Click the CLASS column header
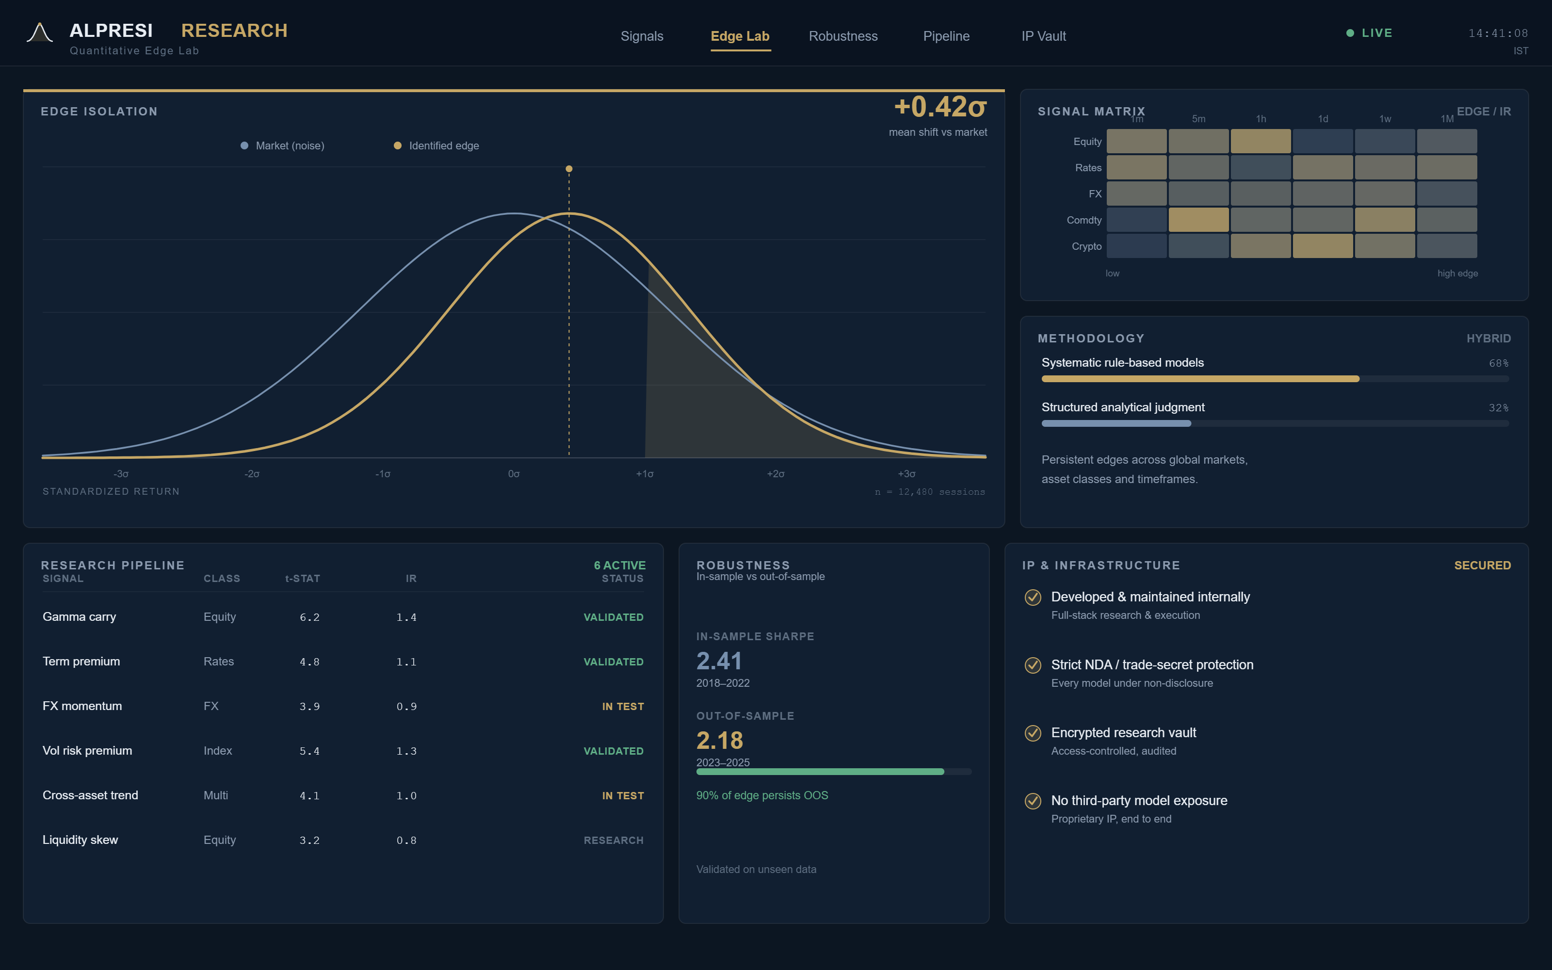1552x970 pixels. click(x=222, y=579)
